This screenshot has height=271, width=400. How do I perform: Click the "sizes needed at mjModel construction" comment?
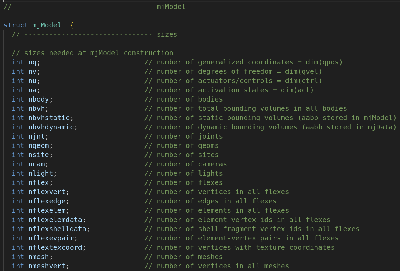pyautogui.click(x=92, y=53)
